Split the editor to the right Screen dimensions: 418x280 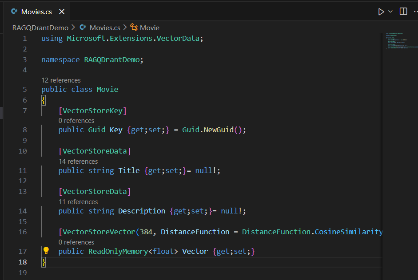tap(403, 12)
